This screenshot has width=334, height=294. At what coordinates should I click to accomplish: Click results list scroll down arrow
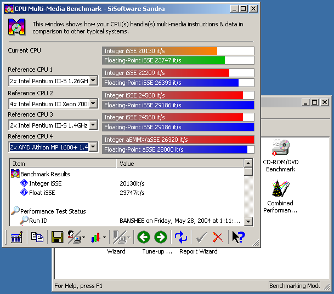(248, 222)
